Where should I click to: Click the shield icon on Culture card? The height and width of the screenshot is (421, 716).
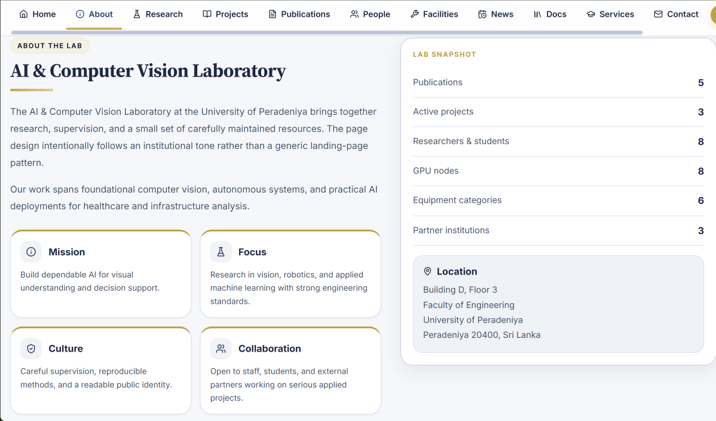(31, 349)
